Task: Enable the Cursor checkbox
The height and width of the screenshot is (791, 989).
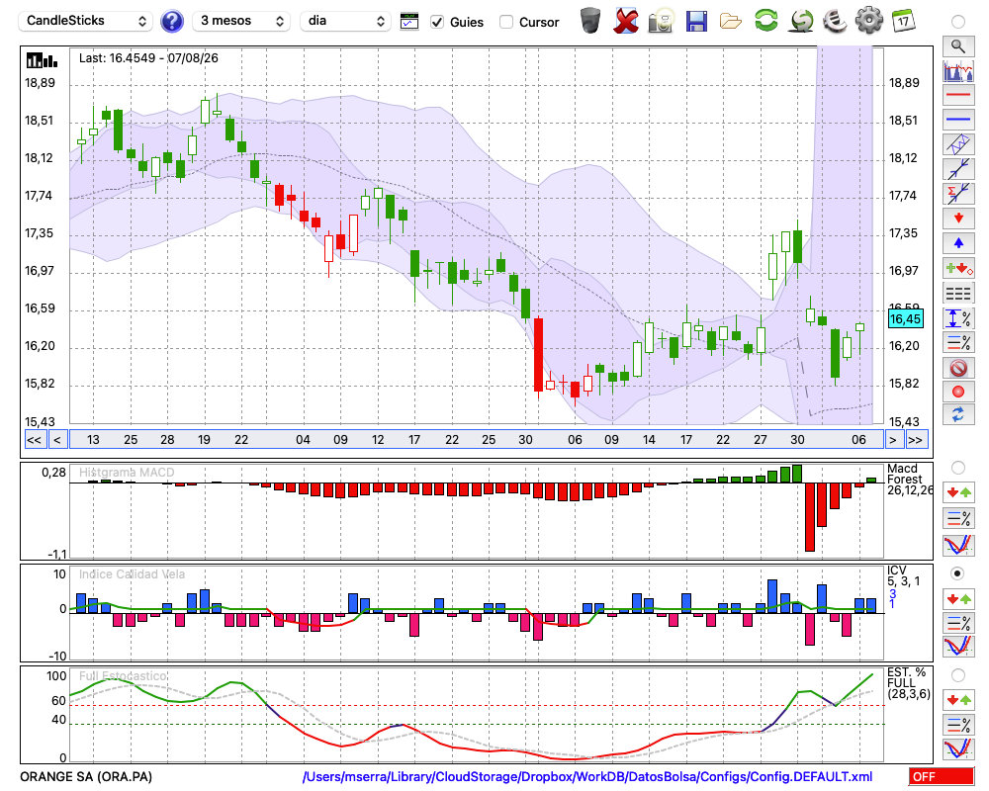Action: pyautogui.click(x=505, y=22)
